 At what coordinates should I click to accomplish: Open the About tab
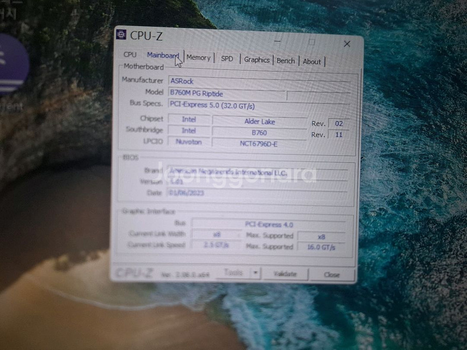tap(312, 61)
